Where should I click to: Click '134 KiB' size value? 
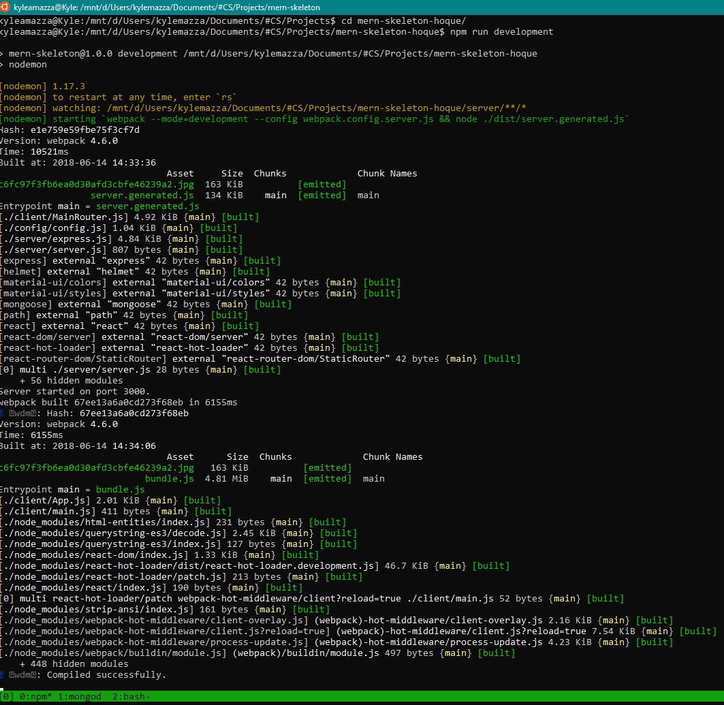224,195
